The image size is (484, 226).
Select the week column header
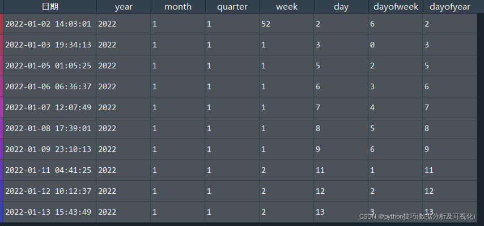[x=287, y=7]
